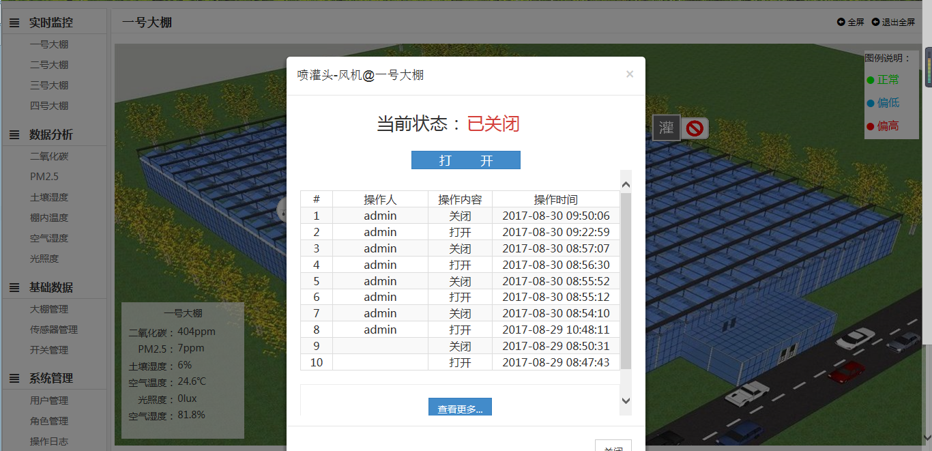Click the green 正常 legend dot
Viewport: 932px width, 451px height.
pos(870,81)
